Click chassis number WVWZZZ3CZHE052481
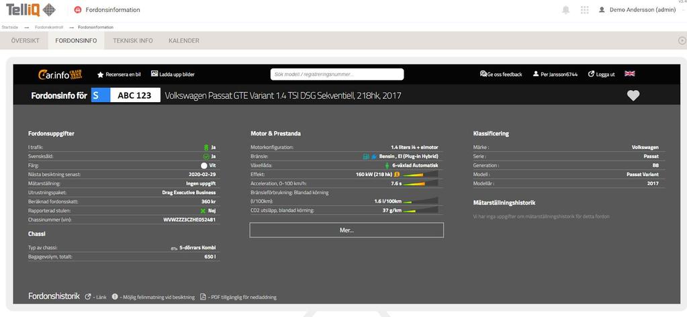The image size is (687, 317). 189,219
